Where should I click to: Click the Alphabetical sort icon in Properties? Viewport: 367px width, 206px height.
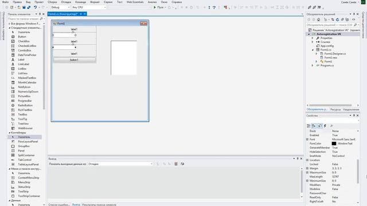314,126
